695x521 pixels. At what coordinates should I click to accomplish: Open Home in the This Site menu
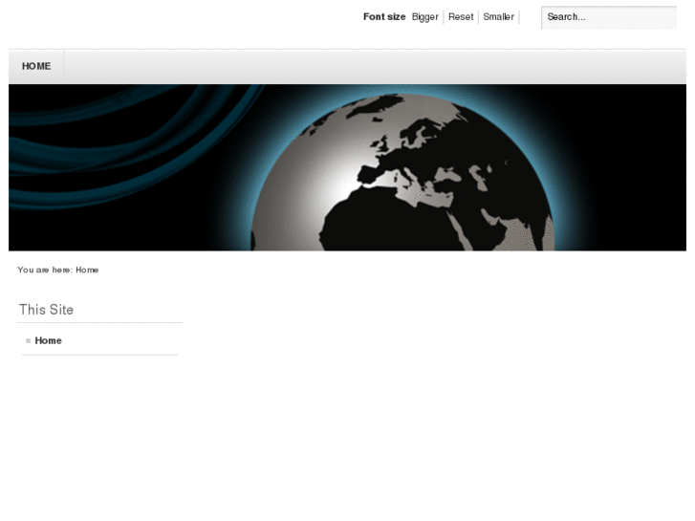(x=49, y=340)
